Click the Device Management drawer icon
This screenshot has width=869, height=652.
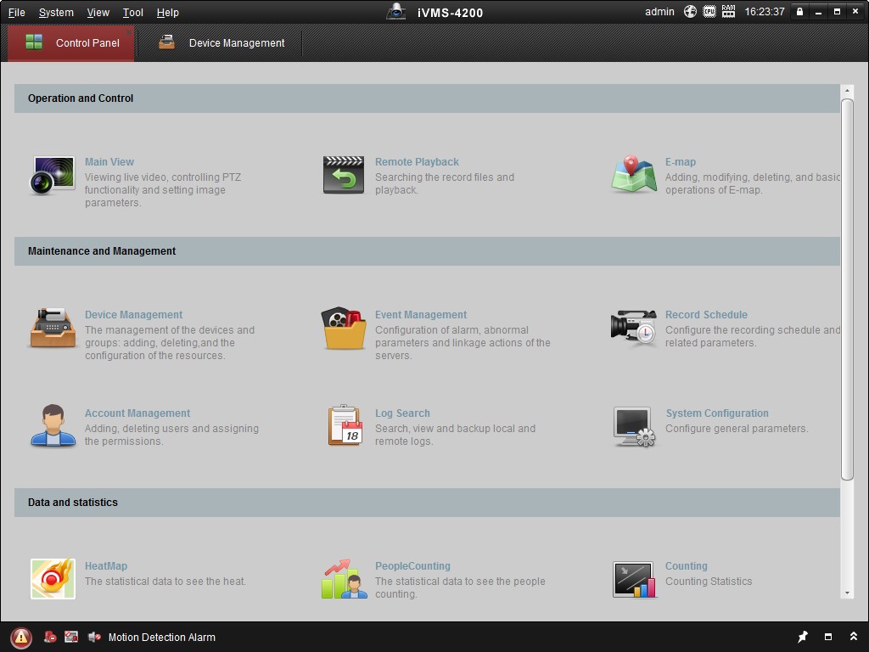[53, 329]
